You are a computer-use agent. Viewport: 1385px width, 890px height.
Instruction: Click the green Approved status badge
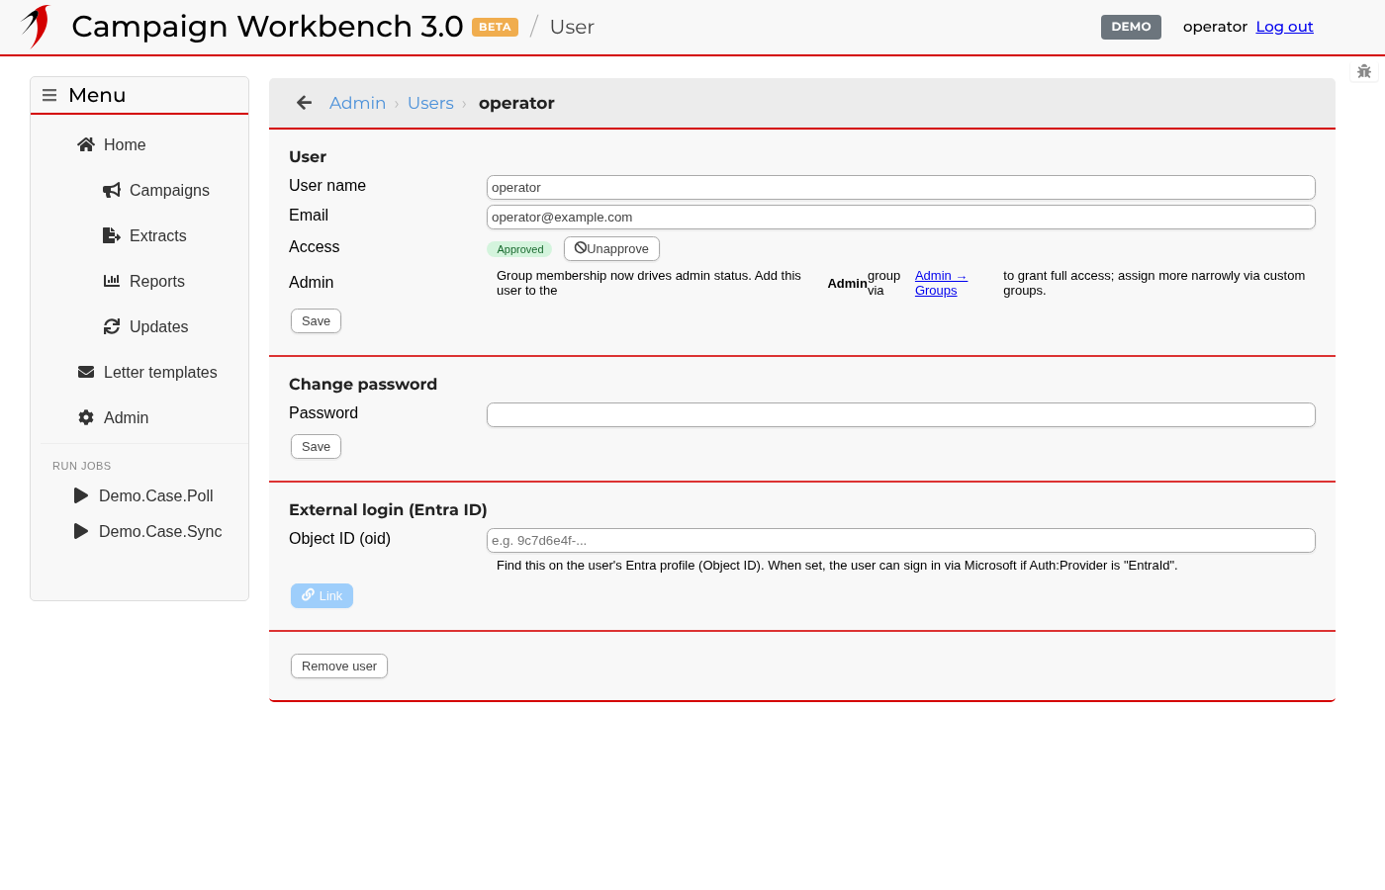coord(519,249)
